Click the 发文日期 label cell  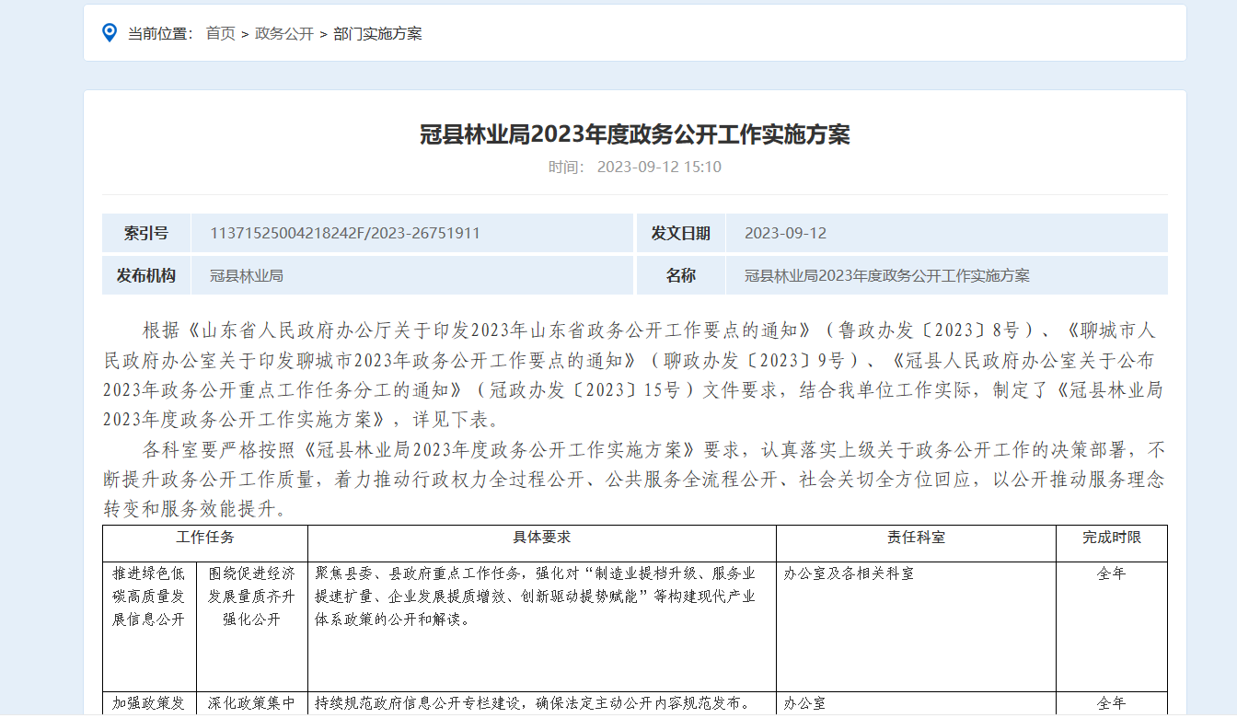pos(681,233)
